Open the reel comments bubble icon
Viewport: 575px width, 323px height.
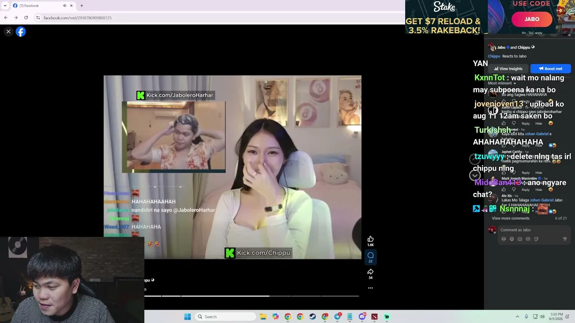click(x=371, y=255)
